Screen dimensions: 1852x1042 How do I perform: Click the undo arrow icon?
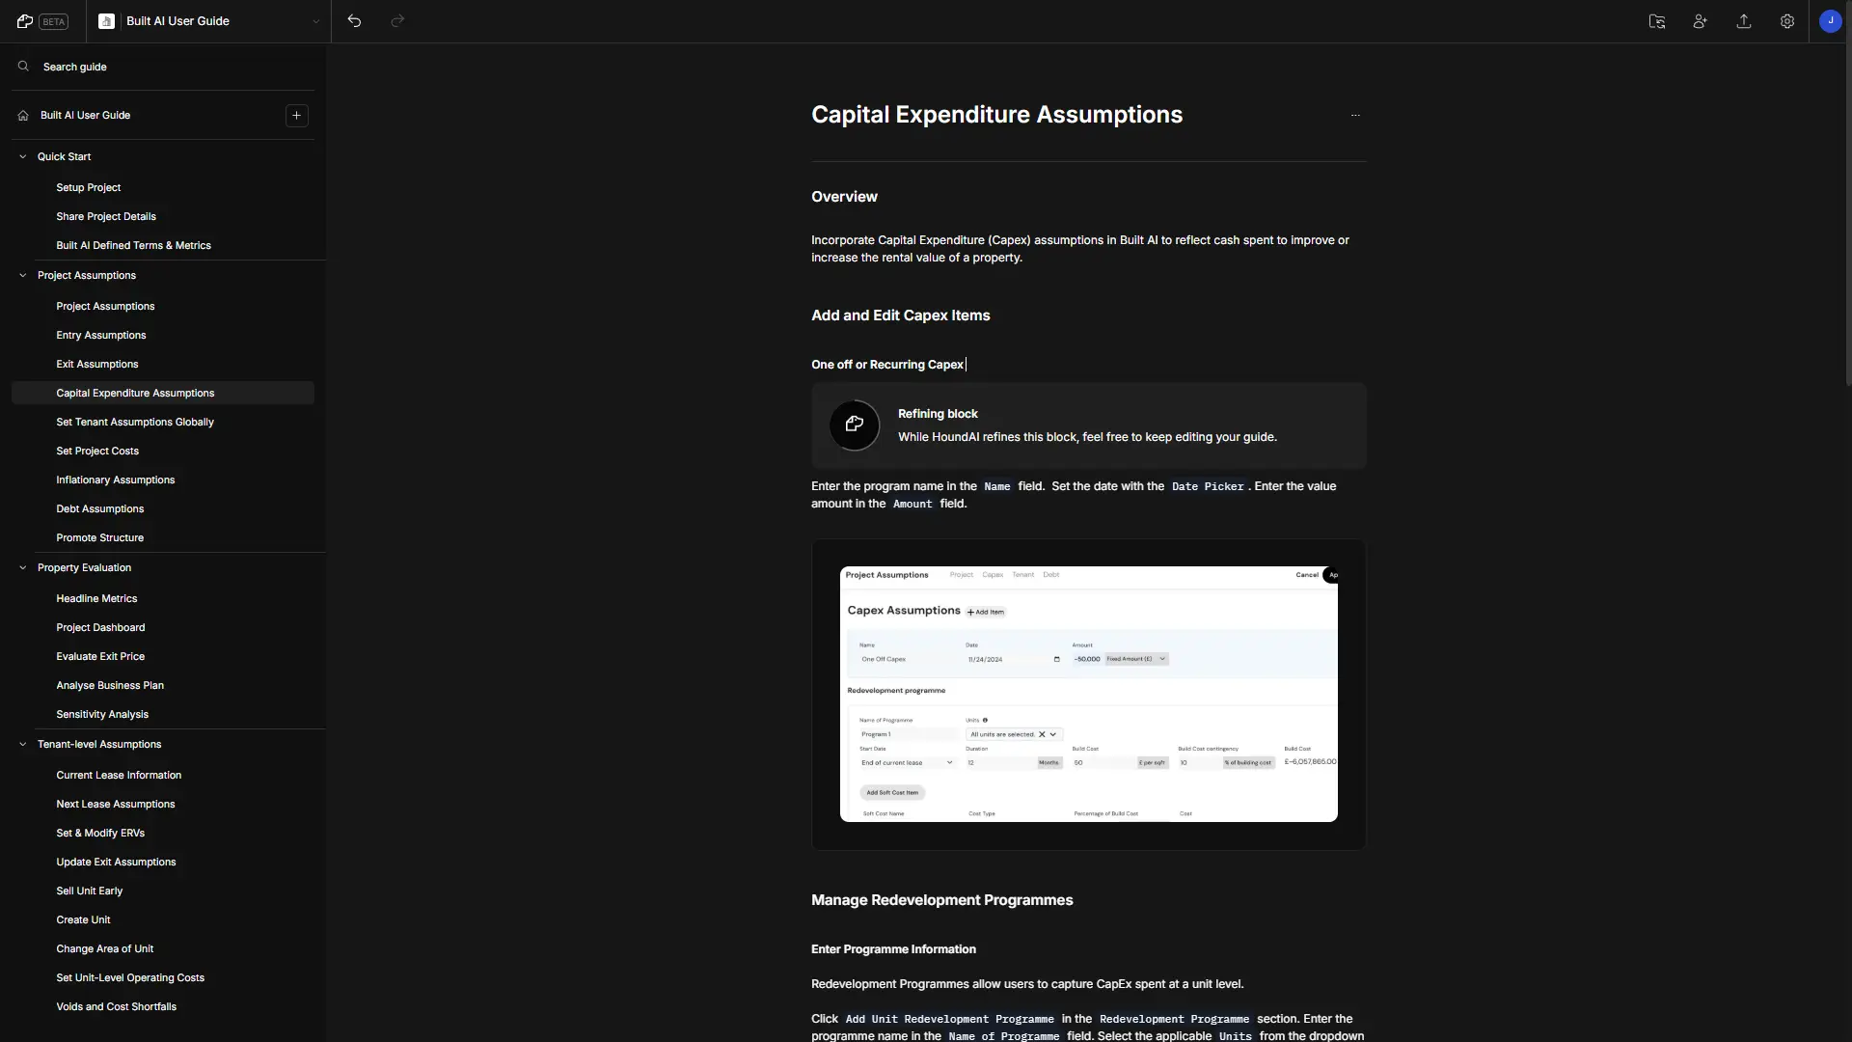(354, 20)
